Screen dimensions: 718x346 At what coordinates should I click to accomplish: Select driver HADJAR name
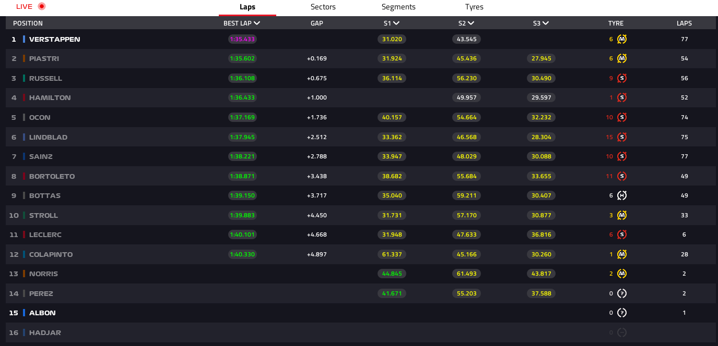point(45,332)
